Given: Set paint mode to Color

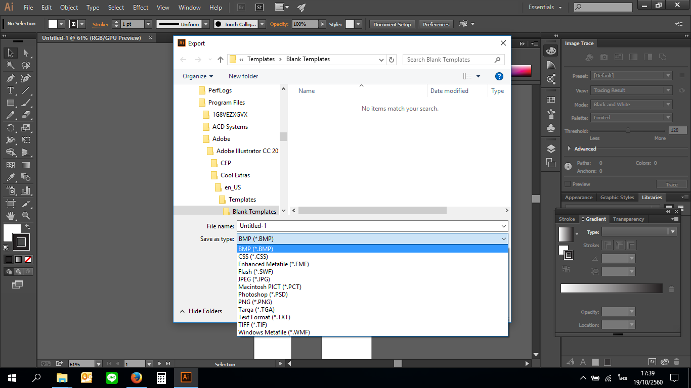Looking at the screenshot, I should 9,259.
